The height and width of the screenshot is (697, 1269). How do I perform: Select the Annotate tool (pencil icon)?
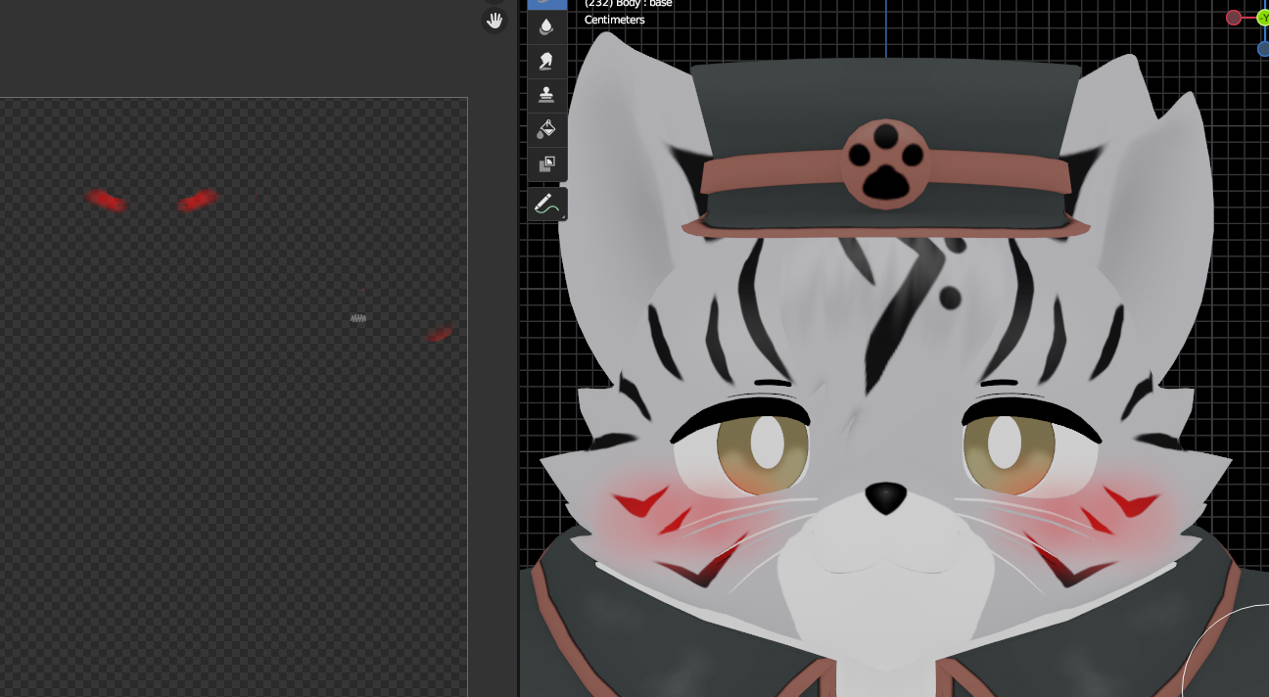coord(546,205)
